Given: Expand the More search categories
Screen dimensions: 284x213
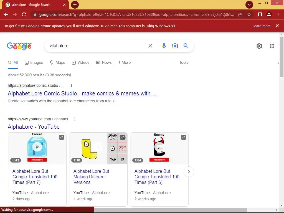Looking at the screenshot, I should tap(124, 62).
